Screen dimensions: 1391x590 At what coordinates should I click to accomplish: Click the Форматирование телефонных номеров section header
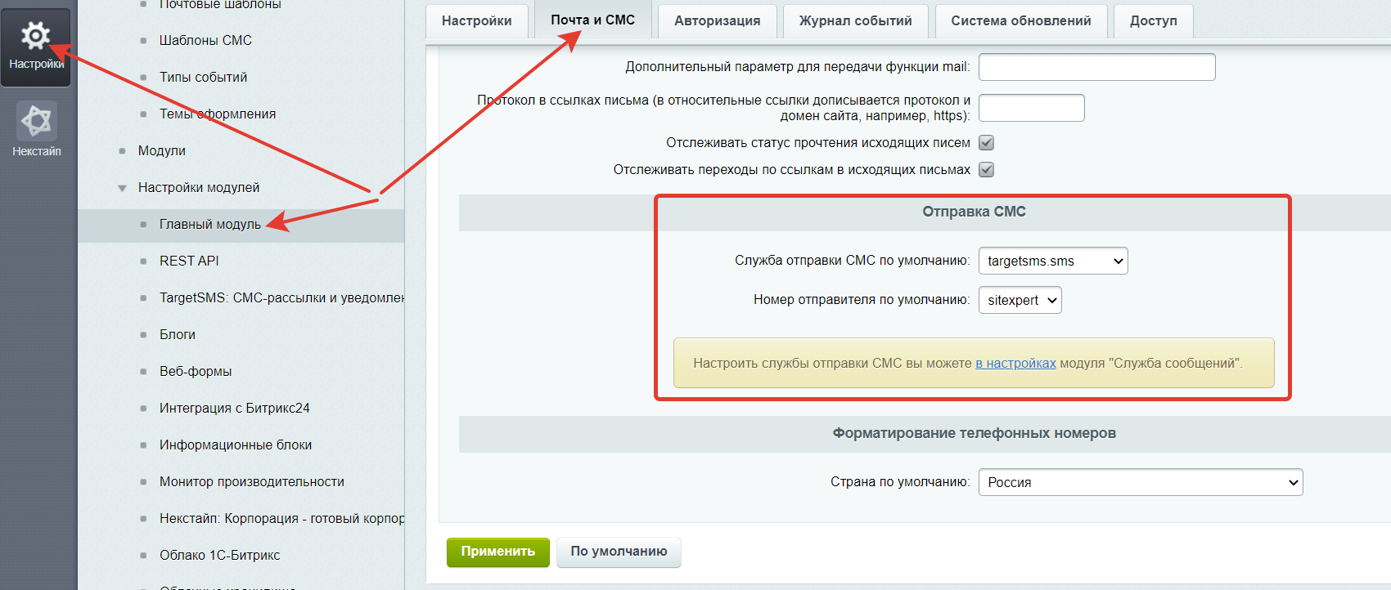pyautogui.click(x=974, y=433)
